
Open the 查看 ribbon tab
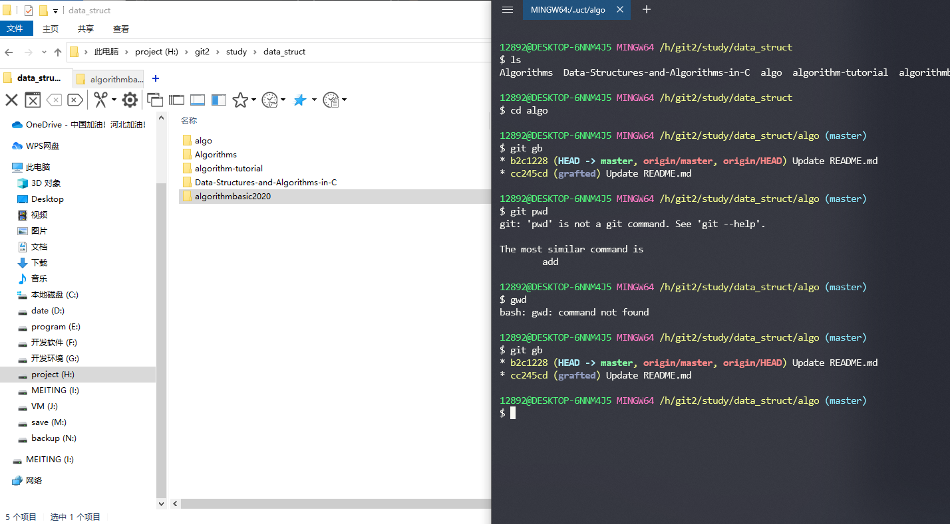point(121,29)
